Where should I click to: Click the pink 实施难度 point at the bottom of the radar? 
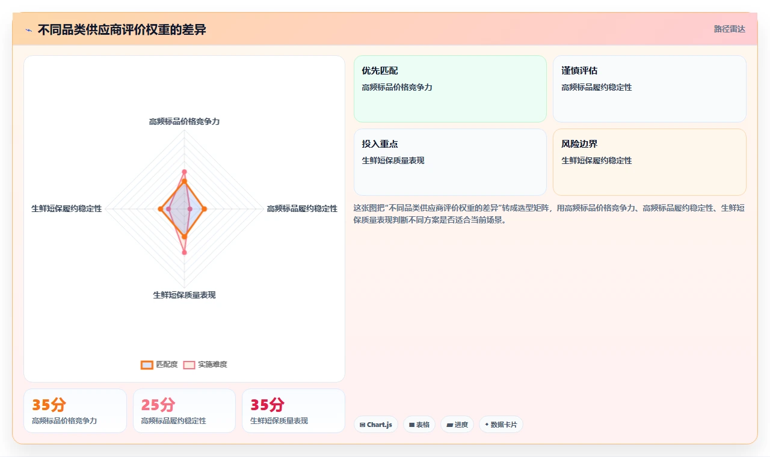click(184, 252)
